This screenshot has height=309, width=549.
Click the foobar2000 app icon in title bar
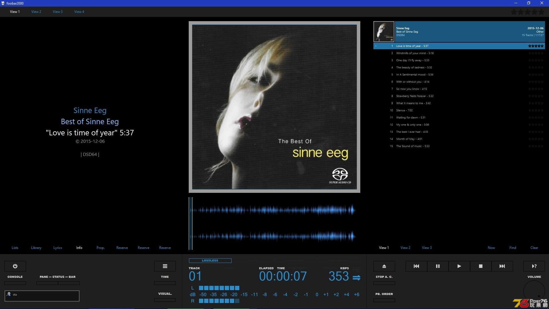3,3
